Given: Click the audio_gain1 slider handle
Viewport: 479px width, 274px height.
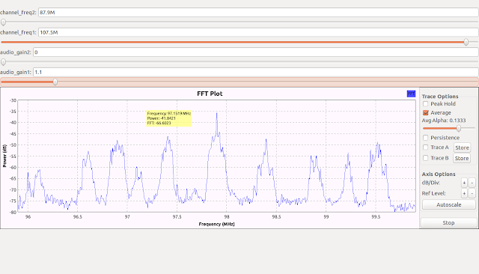Looking at the screenshot, I should pyautogui.click(x=55, y=82).
